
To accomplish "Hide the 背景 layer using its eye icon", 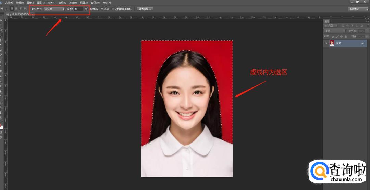I will pos(326,43).
